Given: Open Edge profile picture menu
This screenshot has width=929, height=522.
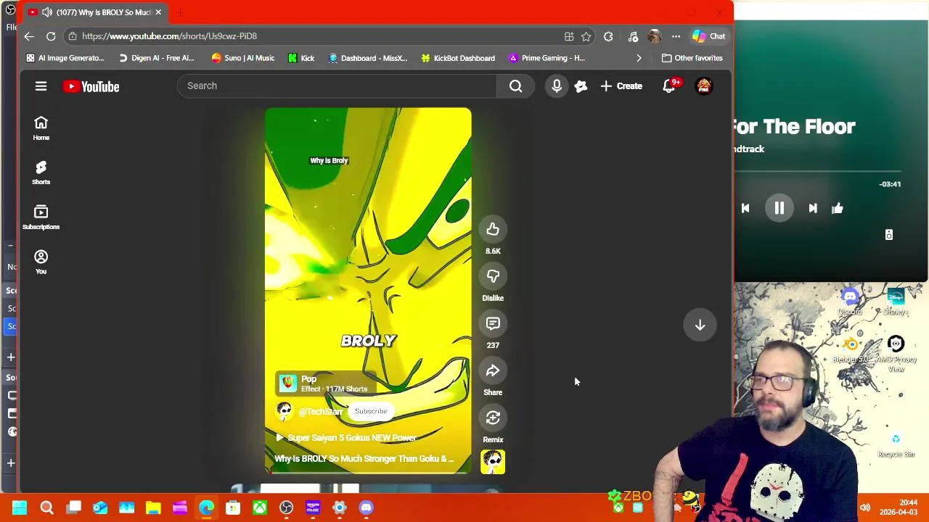Looking at the screenshot, I should pos(655,36).
